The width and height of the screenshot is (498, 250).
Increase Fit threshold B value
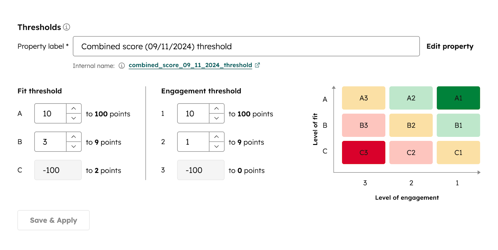pos(74,137)
